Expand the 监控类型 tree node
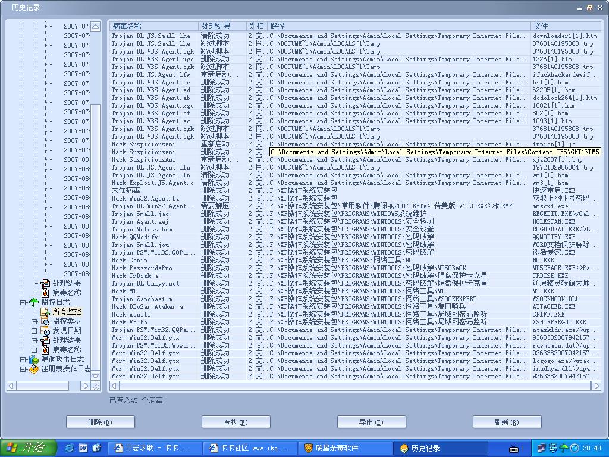609x457 pixels. [x=34, y=321]
